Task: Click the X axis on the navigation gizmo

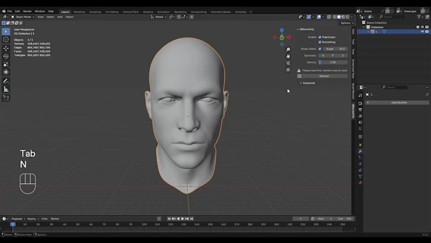Action: pos(289,37)
